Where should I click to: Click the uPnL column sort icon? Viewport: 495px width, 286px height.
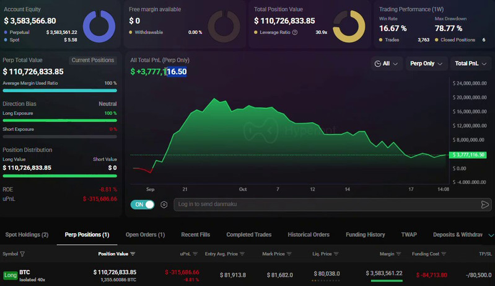click(x=195, y=254)
